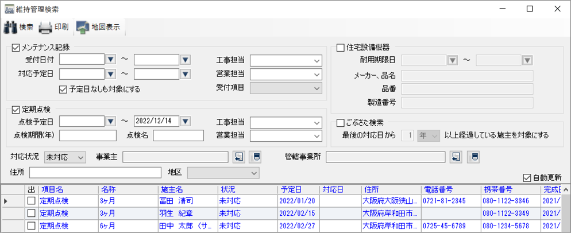This screenshot has width=571, height=233.
Task: Open calendar for 受付日付 start date
Action: (110, 59)
